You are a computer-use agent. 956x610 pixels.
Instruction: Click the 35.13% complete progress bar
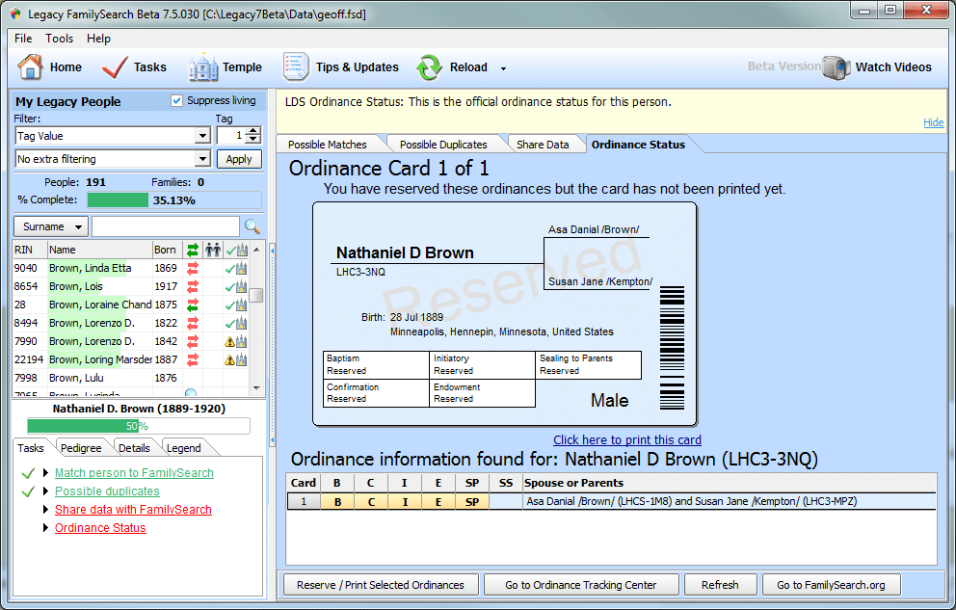(174, 199)
